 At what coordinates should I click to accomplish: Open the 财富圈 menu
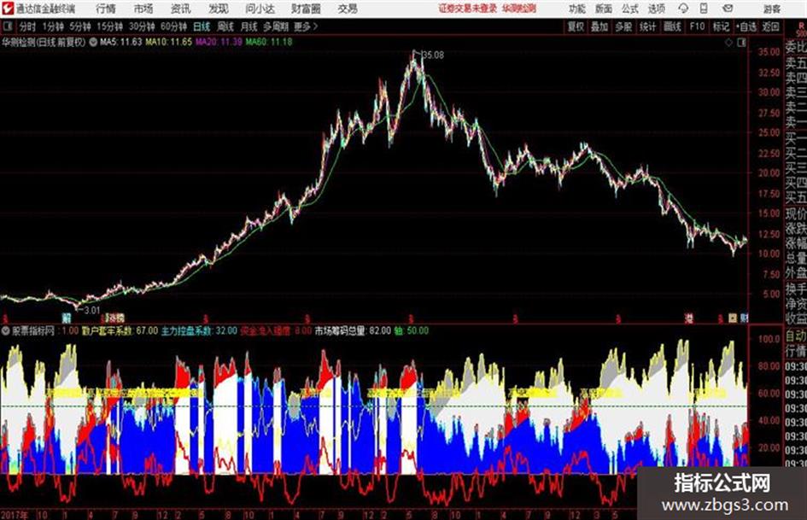306,9
